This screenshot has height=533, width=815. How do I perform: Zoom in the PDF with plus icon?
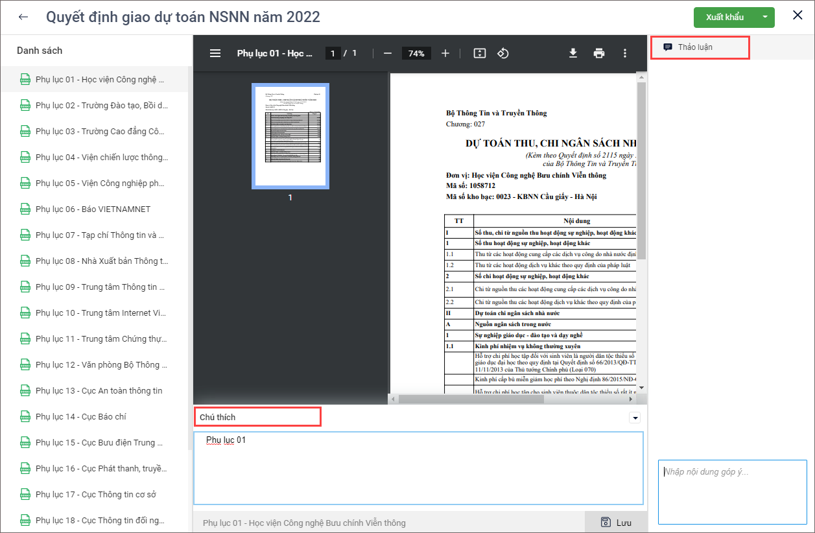pos(445,53)
